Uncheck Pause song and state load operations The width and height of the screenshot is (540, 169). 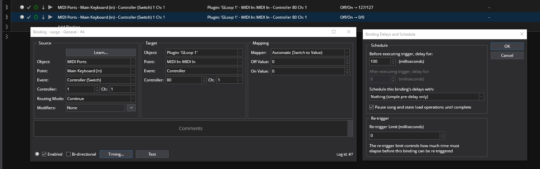372,107
